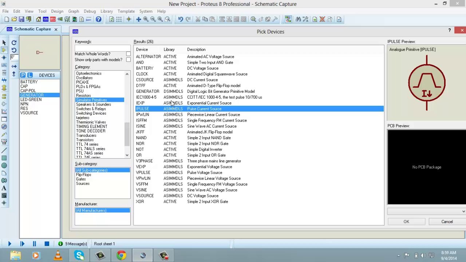The width and height of the screenshot is (466, 262).
Task: Select the 2D Circle graphics tool
Action: tap(4, 166)
